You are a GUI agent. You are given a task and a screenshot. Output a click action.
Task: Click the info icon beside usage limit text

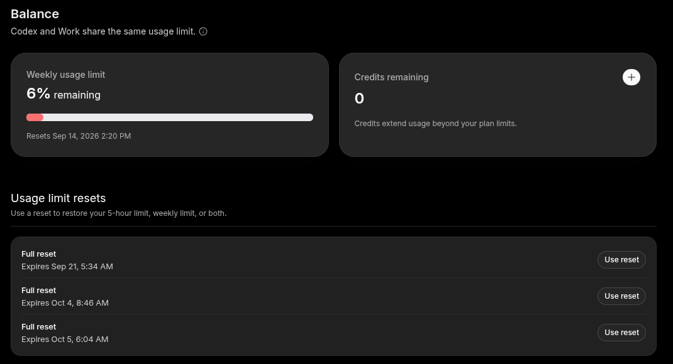coord(203,31)
